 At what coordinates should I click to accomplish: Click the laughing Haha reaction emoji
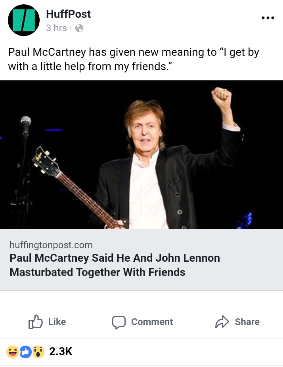tap(13, 352)
